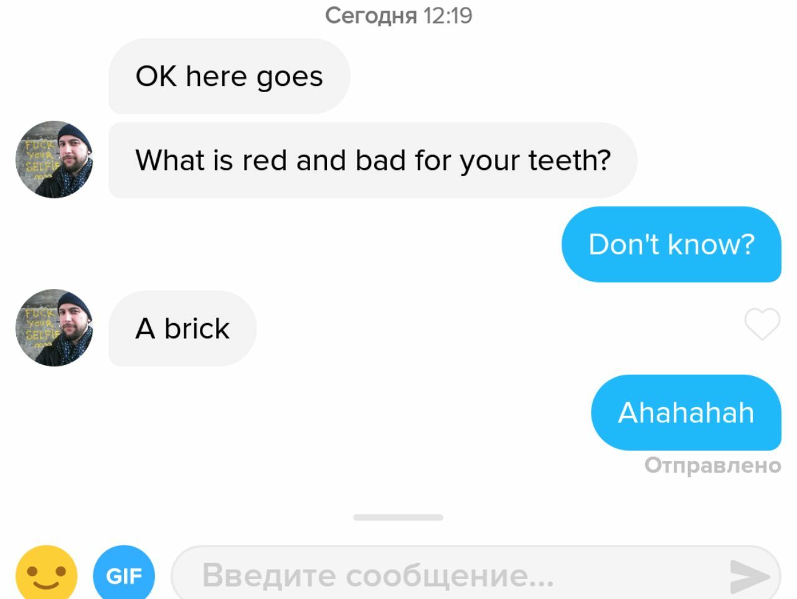Tap the blue "Don't know?" message
Image resolution: width=797 pixels, height=599 pixels.
pyautogui.click(x=671, y=244)
